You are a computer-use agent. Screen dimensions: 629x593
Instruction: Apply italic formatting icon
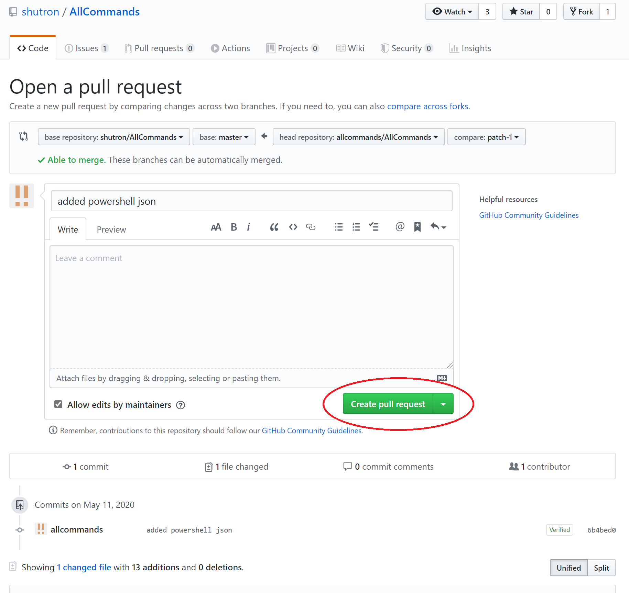coord(249,227)
